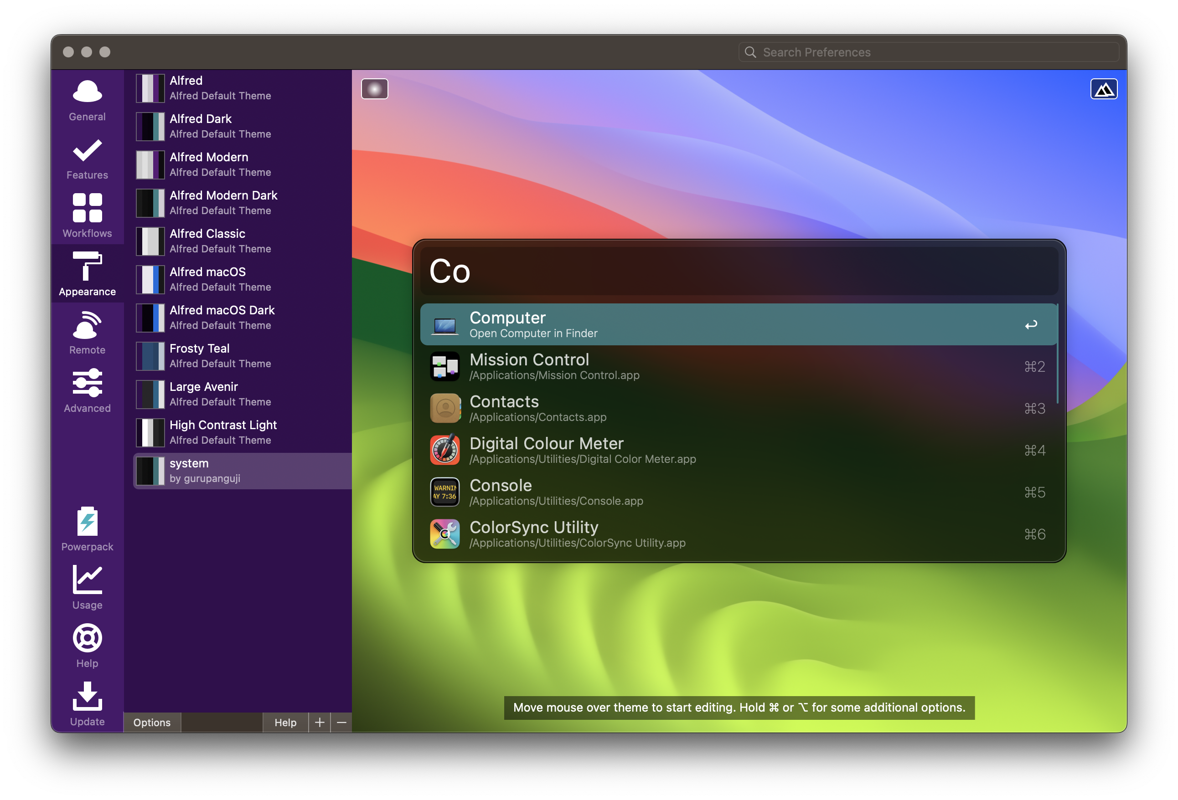1178x800 pixels.
Task: Remove the selected theme with minus button
Action: (x=341, y=722)
